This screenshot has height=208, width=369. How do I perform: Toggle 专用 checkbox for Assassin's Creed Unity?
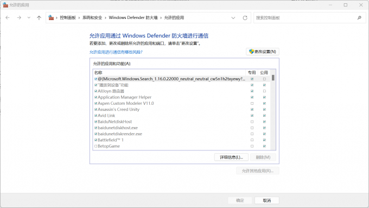(252, 110)
